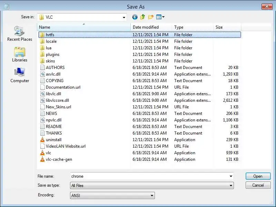Click the Cancel button
This screenshot has width=276, height=207.
[x=258, y=185]
